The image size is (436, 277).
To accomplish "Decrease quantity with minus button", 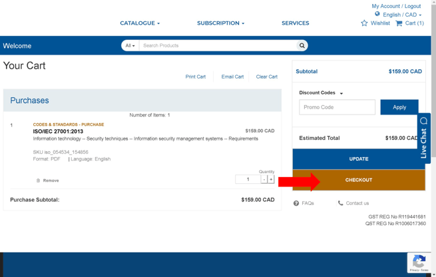I will [x=264, y=179].
